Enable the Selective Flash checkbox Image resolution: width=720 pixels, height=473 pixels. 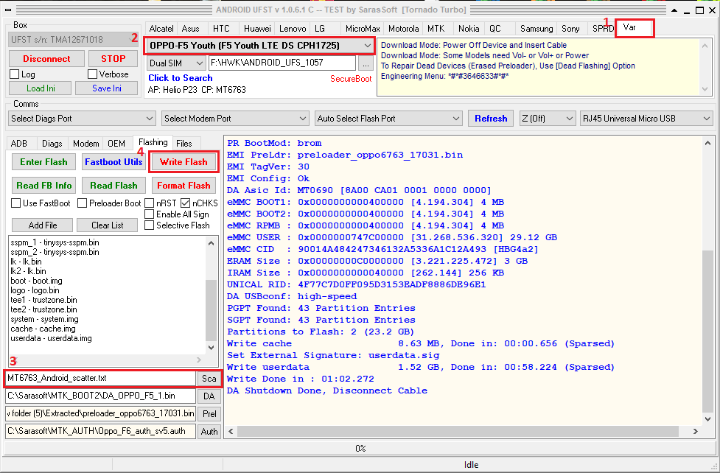(150, 225)
